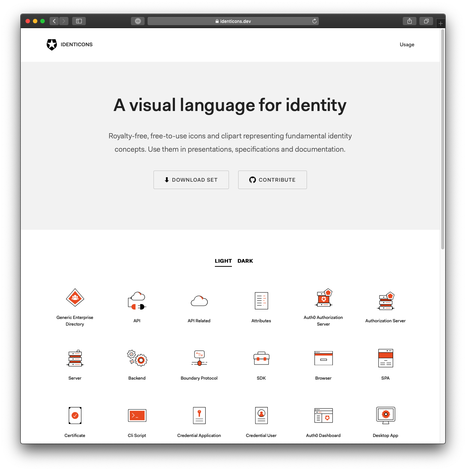Select the Credential User icon

coord(261,416)
